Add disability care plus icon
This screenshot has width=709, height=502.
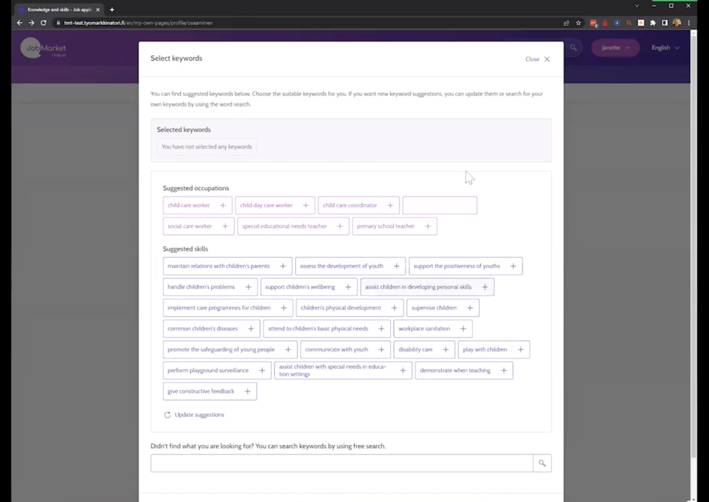(445, 349)
